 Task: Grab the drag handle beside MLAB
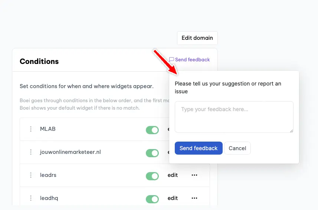(x=31, y=129)
